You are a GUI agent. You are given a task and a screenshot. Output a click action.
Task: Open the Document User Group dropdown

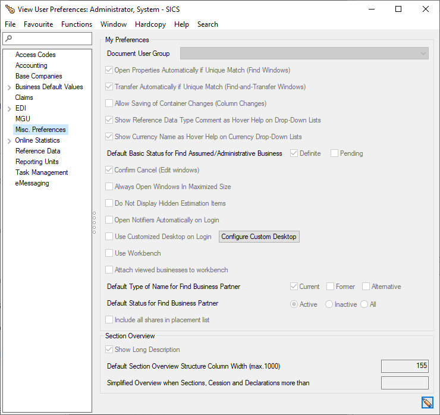(x=304, y=54)
